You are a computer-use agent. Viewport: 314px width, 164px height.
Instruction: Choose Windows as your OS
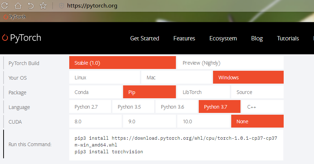pyautogui.click(x=248, y=78)
